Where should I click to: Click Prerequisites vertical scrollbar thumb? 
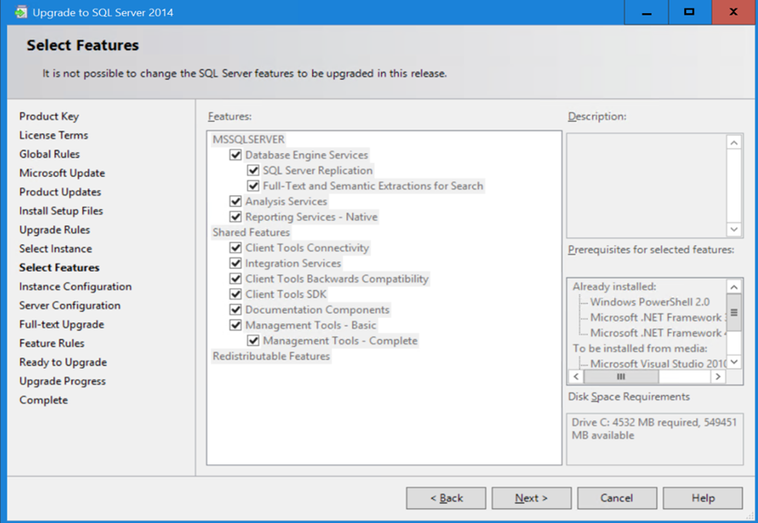tap(733, 312)
